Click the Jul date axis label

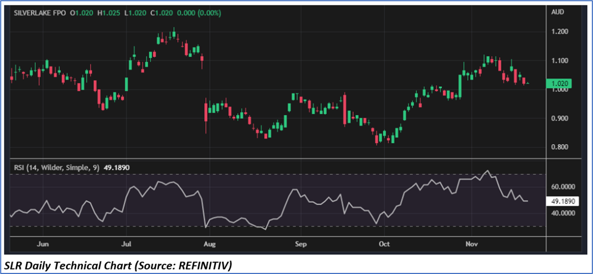pyautogui.click(x=127, y=244)
